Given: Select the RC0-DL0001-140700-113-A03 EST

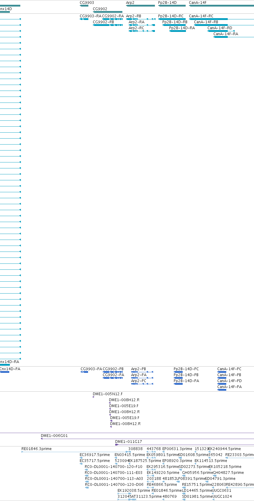Looking at the screenshot, I should 87,482.
